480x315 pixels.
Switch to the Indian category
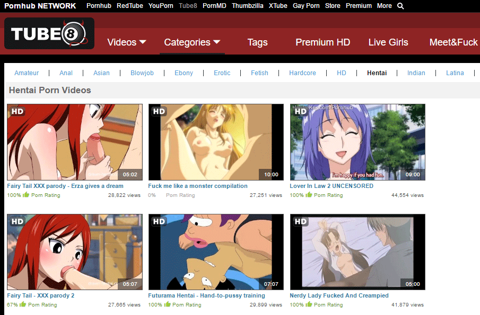click(416, 73)
